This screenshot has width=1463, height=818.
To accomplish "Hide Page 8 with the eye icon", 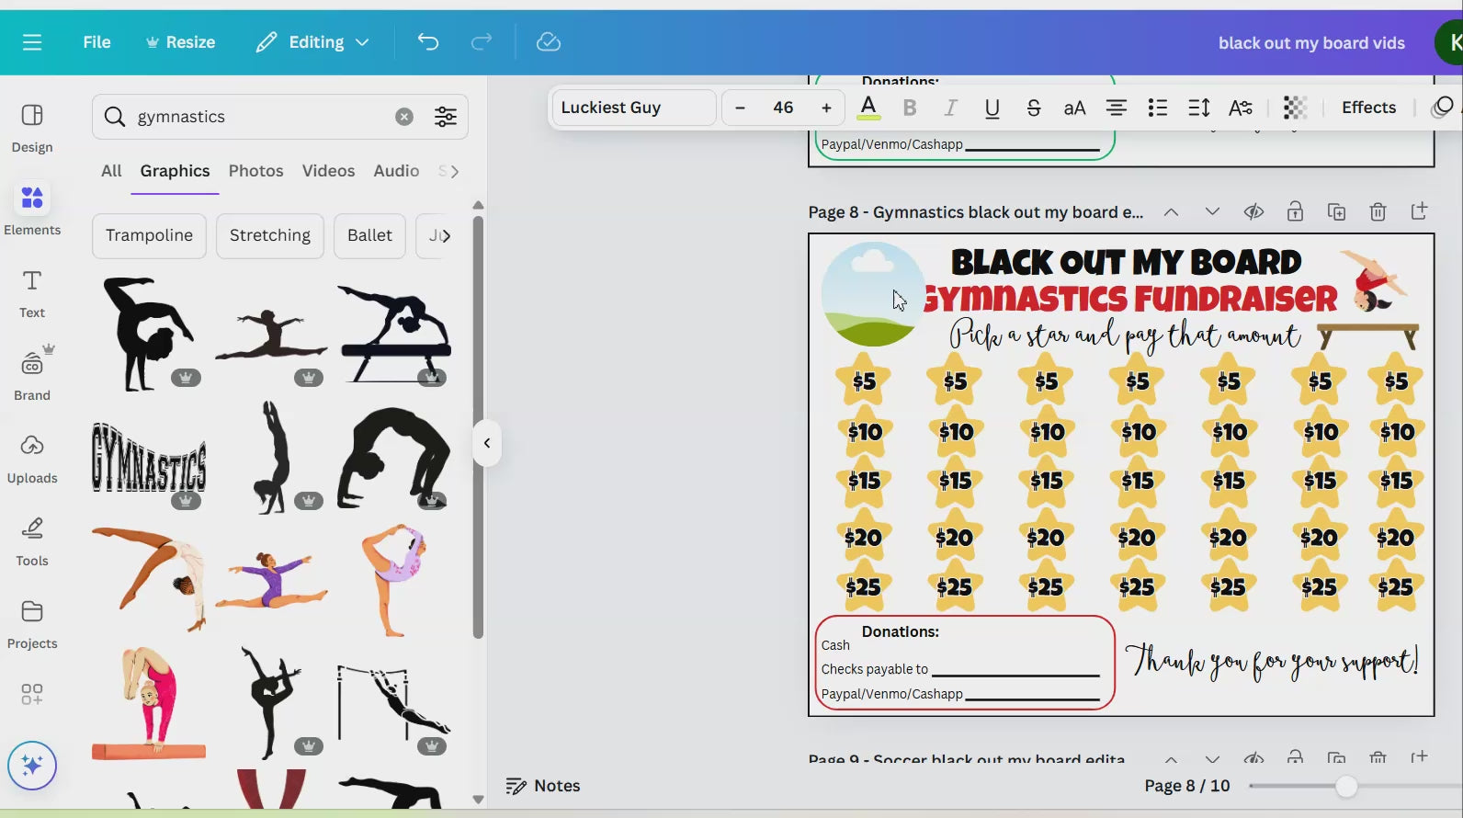I will click(x=1253, y=212).
